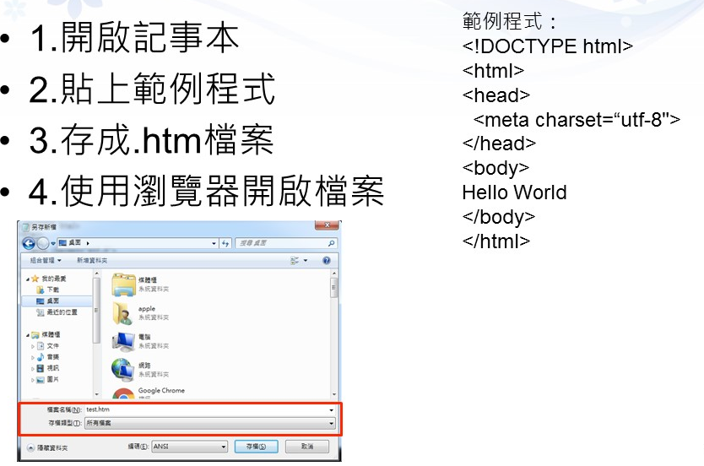
Task: Select the 媒體櫃 system folder icon
Action: (123, 284)
